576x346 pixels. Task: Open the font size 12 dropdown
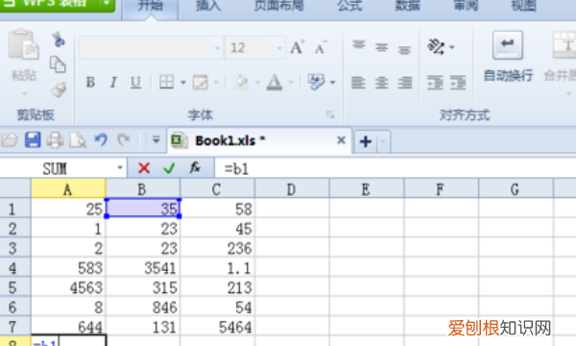coord(279,48)
